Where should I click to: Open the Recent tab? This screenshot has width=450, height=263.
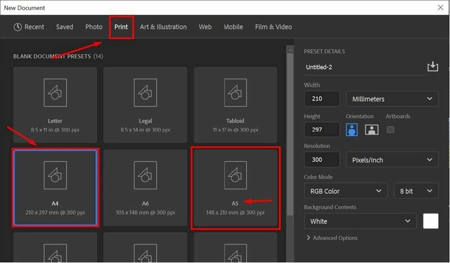(29, 27)
